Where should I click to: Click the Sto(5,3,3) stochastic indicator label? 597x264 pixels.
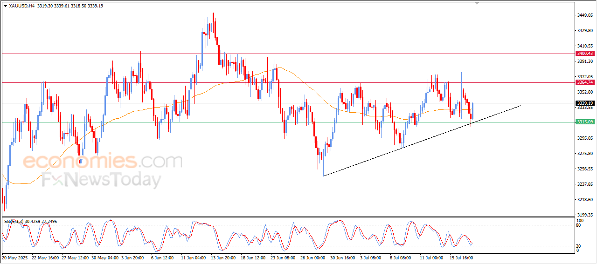(15, 222)
